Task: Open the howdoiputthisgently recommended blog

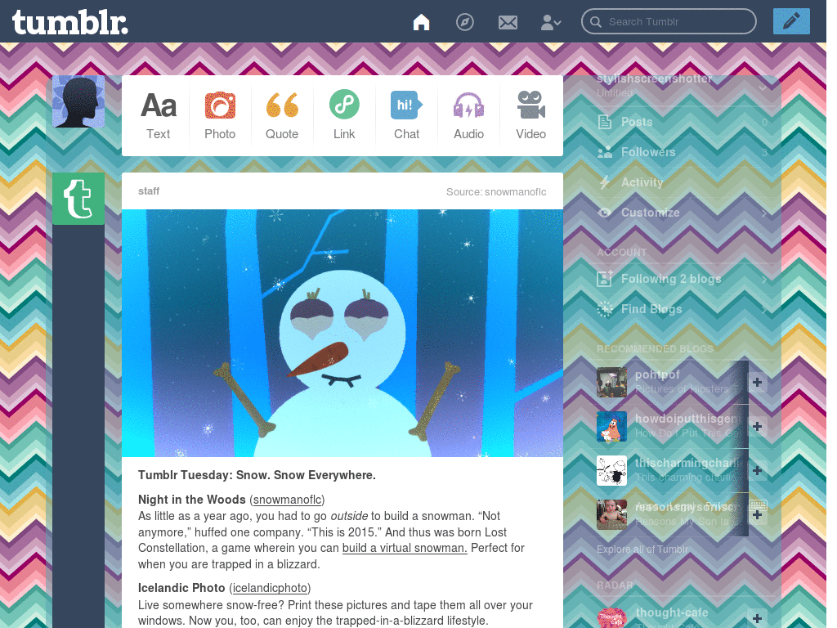Action: pos(687,419)
